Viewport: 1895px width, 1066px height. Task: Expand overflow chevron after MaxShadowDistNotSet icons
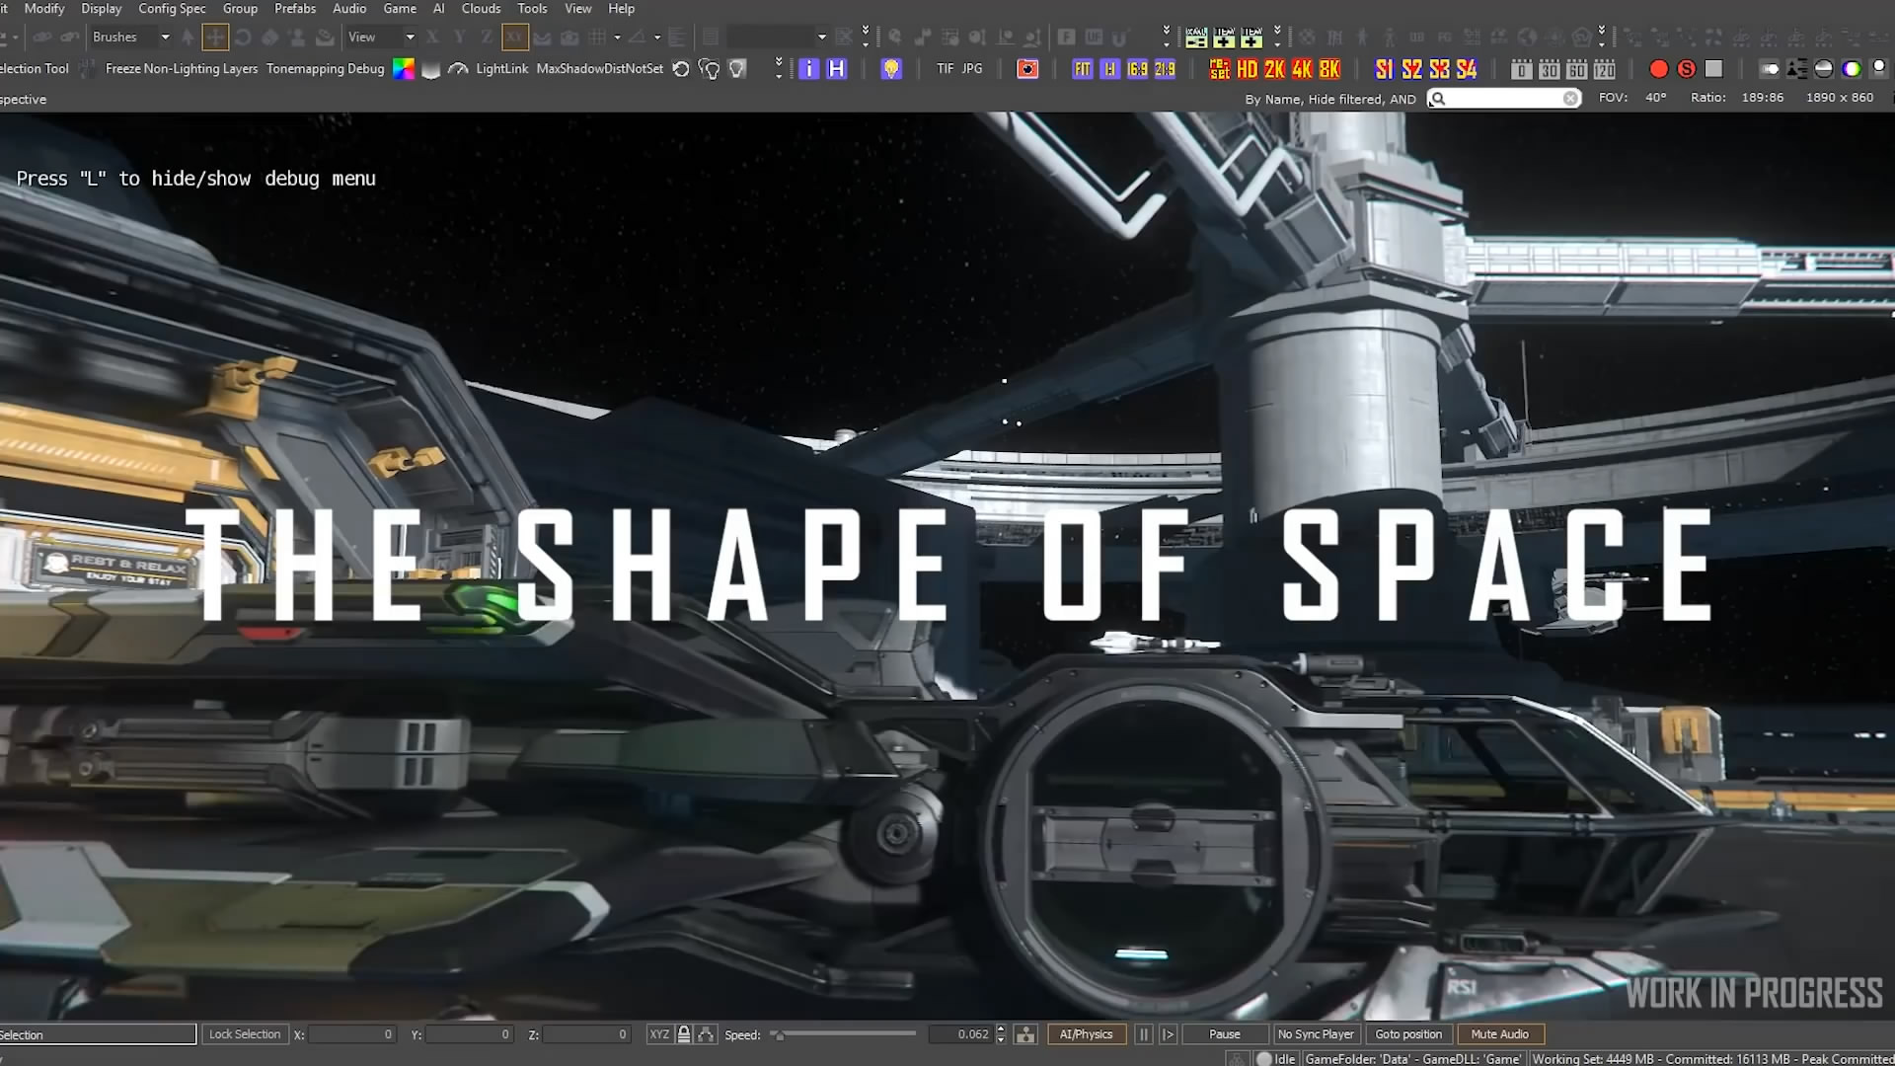[x=779, y=68]
